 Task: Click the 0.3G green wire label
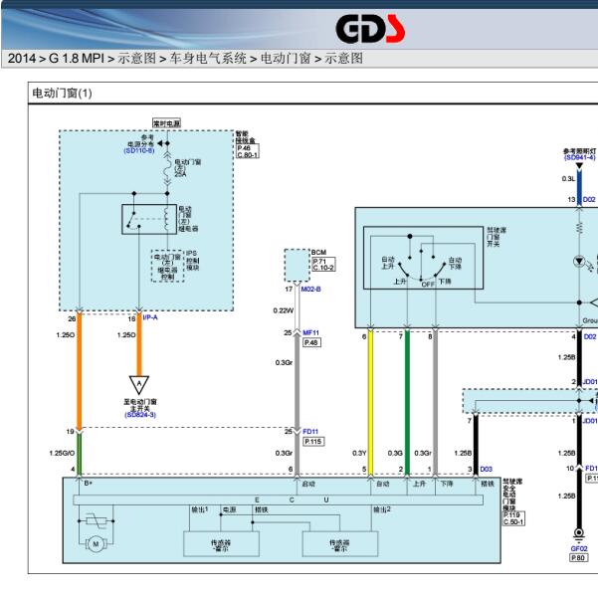point(395,453)
